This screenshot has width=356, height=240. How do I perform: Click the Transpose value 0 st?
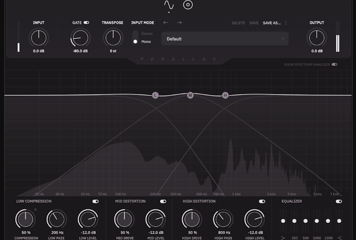pos(113,51)
